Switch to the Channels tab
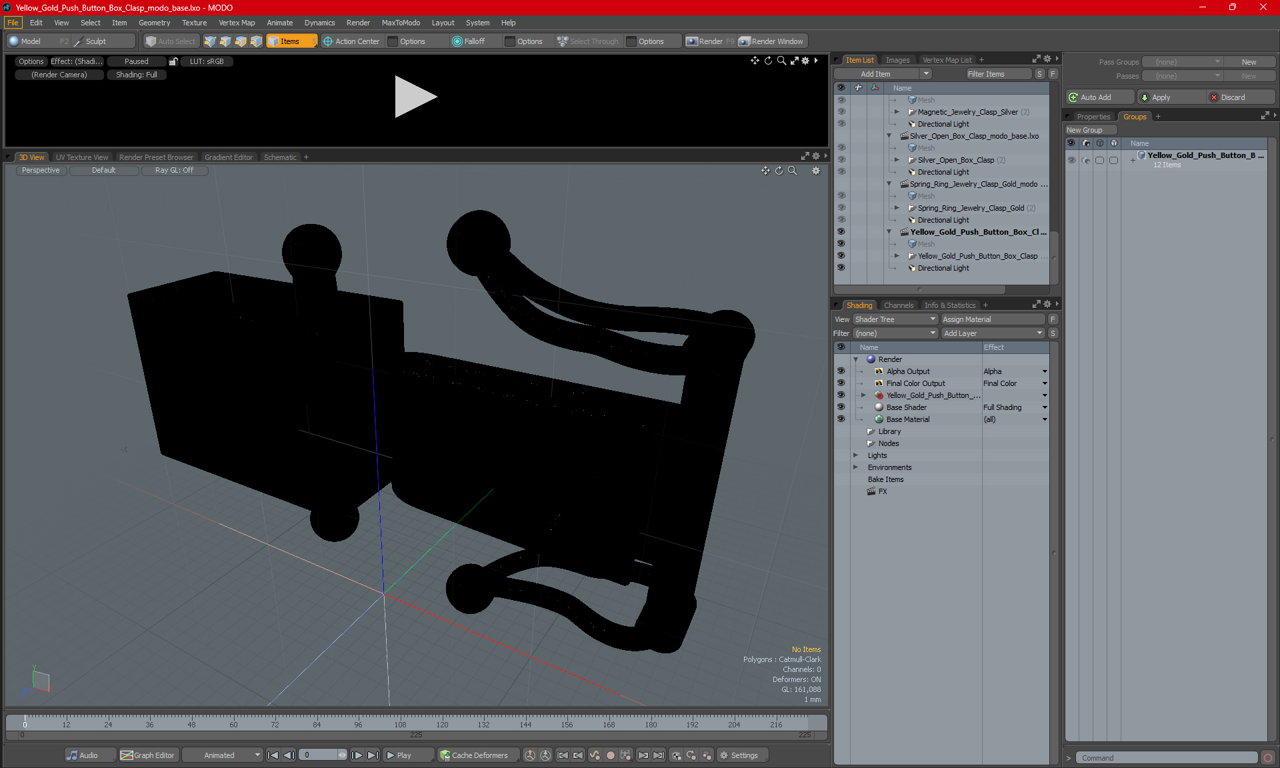Screen dimensions: 1280x768 [898, 305]
